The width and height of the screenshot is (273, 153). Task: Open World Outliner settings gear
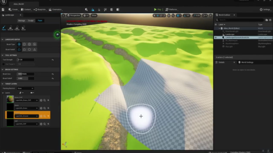point(270,20)
